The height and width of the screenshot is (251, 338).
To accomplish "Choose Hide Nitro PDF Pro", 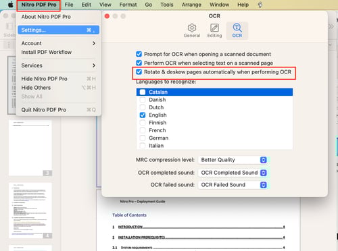I will [58, 79].
